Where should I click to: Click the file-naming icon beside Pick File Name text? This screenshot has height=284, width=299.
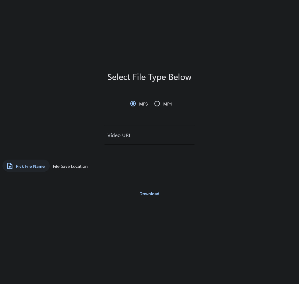click(x=10, y=166)
